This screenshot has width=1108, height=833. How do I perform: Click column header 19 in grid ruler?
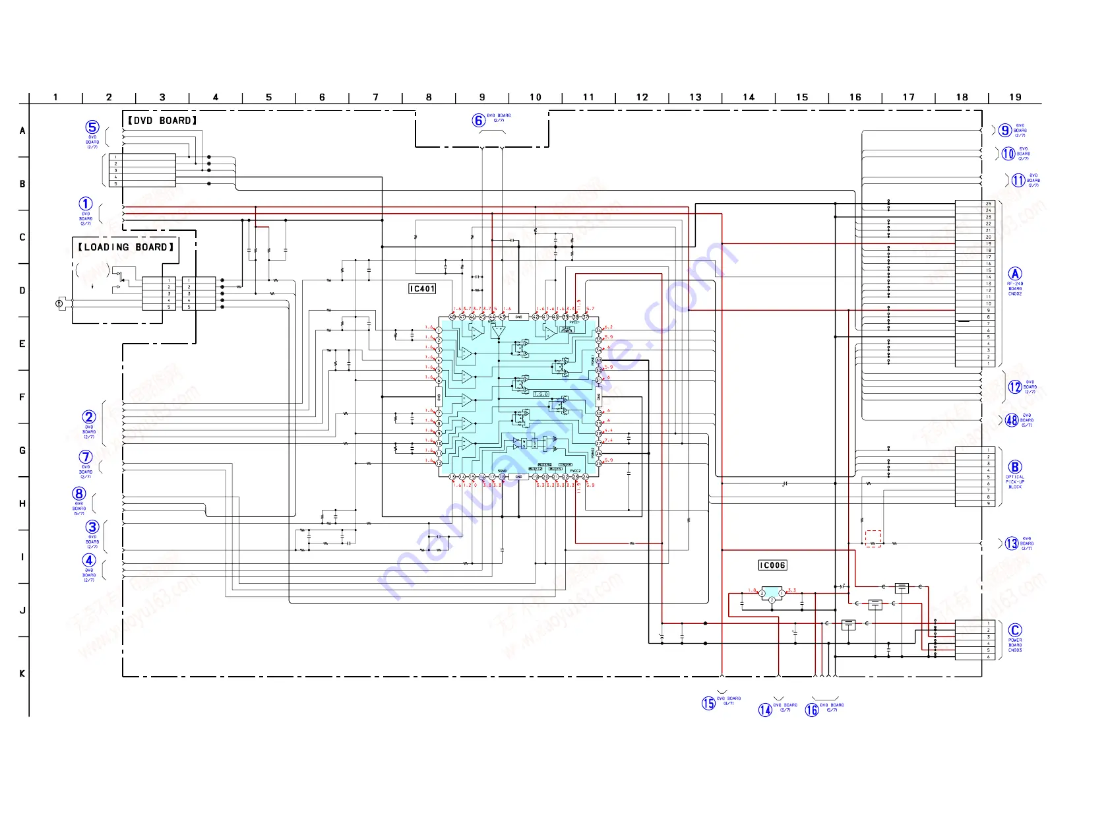pyautogui.click(x=1015, y=97)
